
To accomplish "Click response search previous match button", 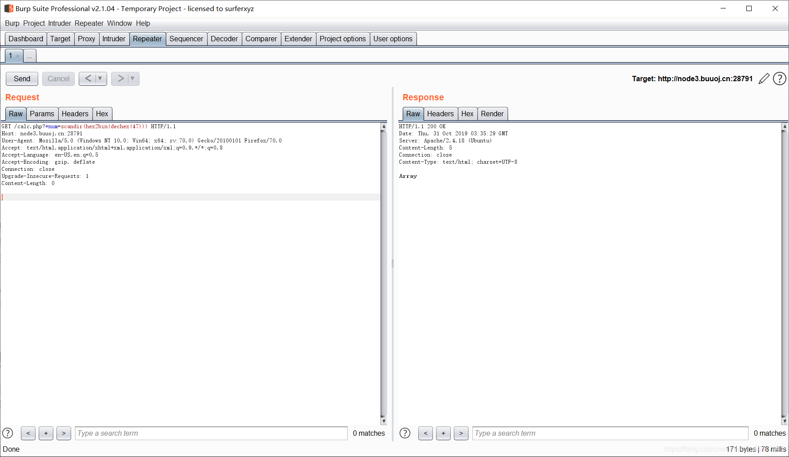I will [425, 433].
